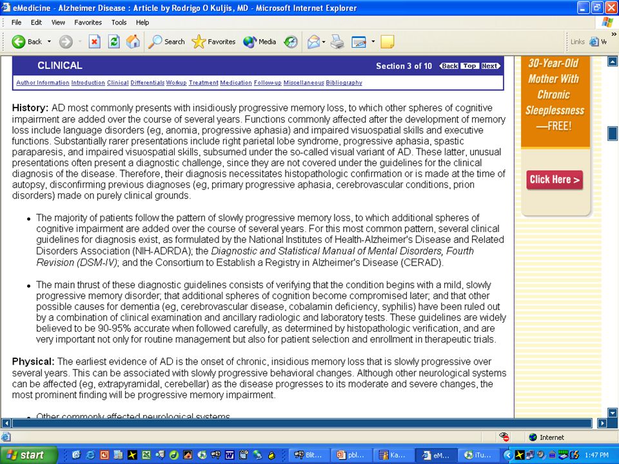Click the horizontal scrollbar left arrow
Image resolution: width=619 pixels, height=464 pixels.
click(x=6, y=423)
